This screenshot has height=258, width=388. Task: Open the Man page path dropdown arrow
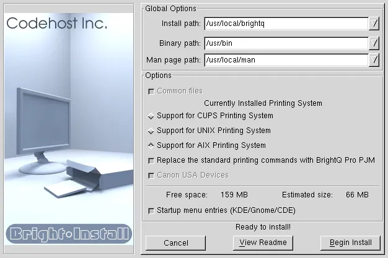pos(374,60)
